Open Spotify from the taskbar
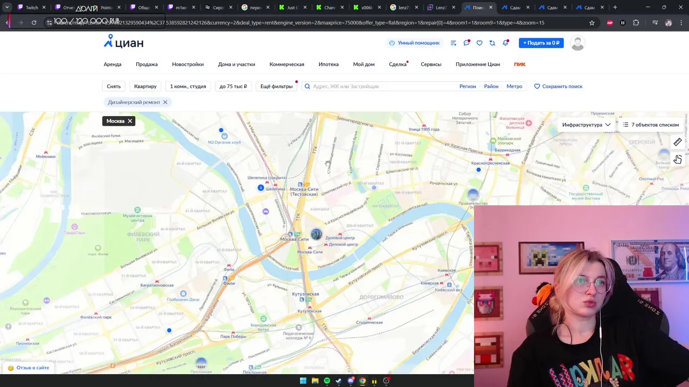Viewport: 689px width, 387px height. 327,381
